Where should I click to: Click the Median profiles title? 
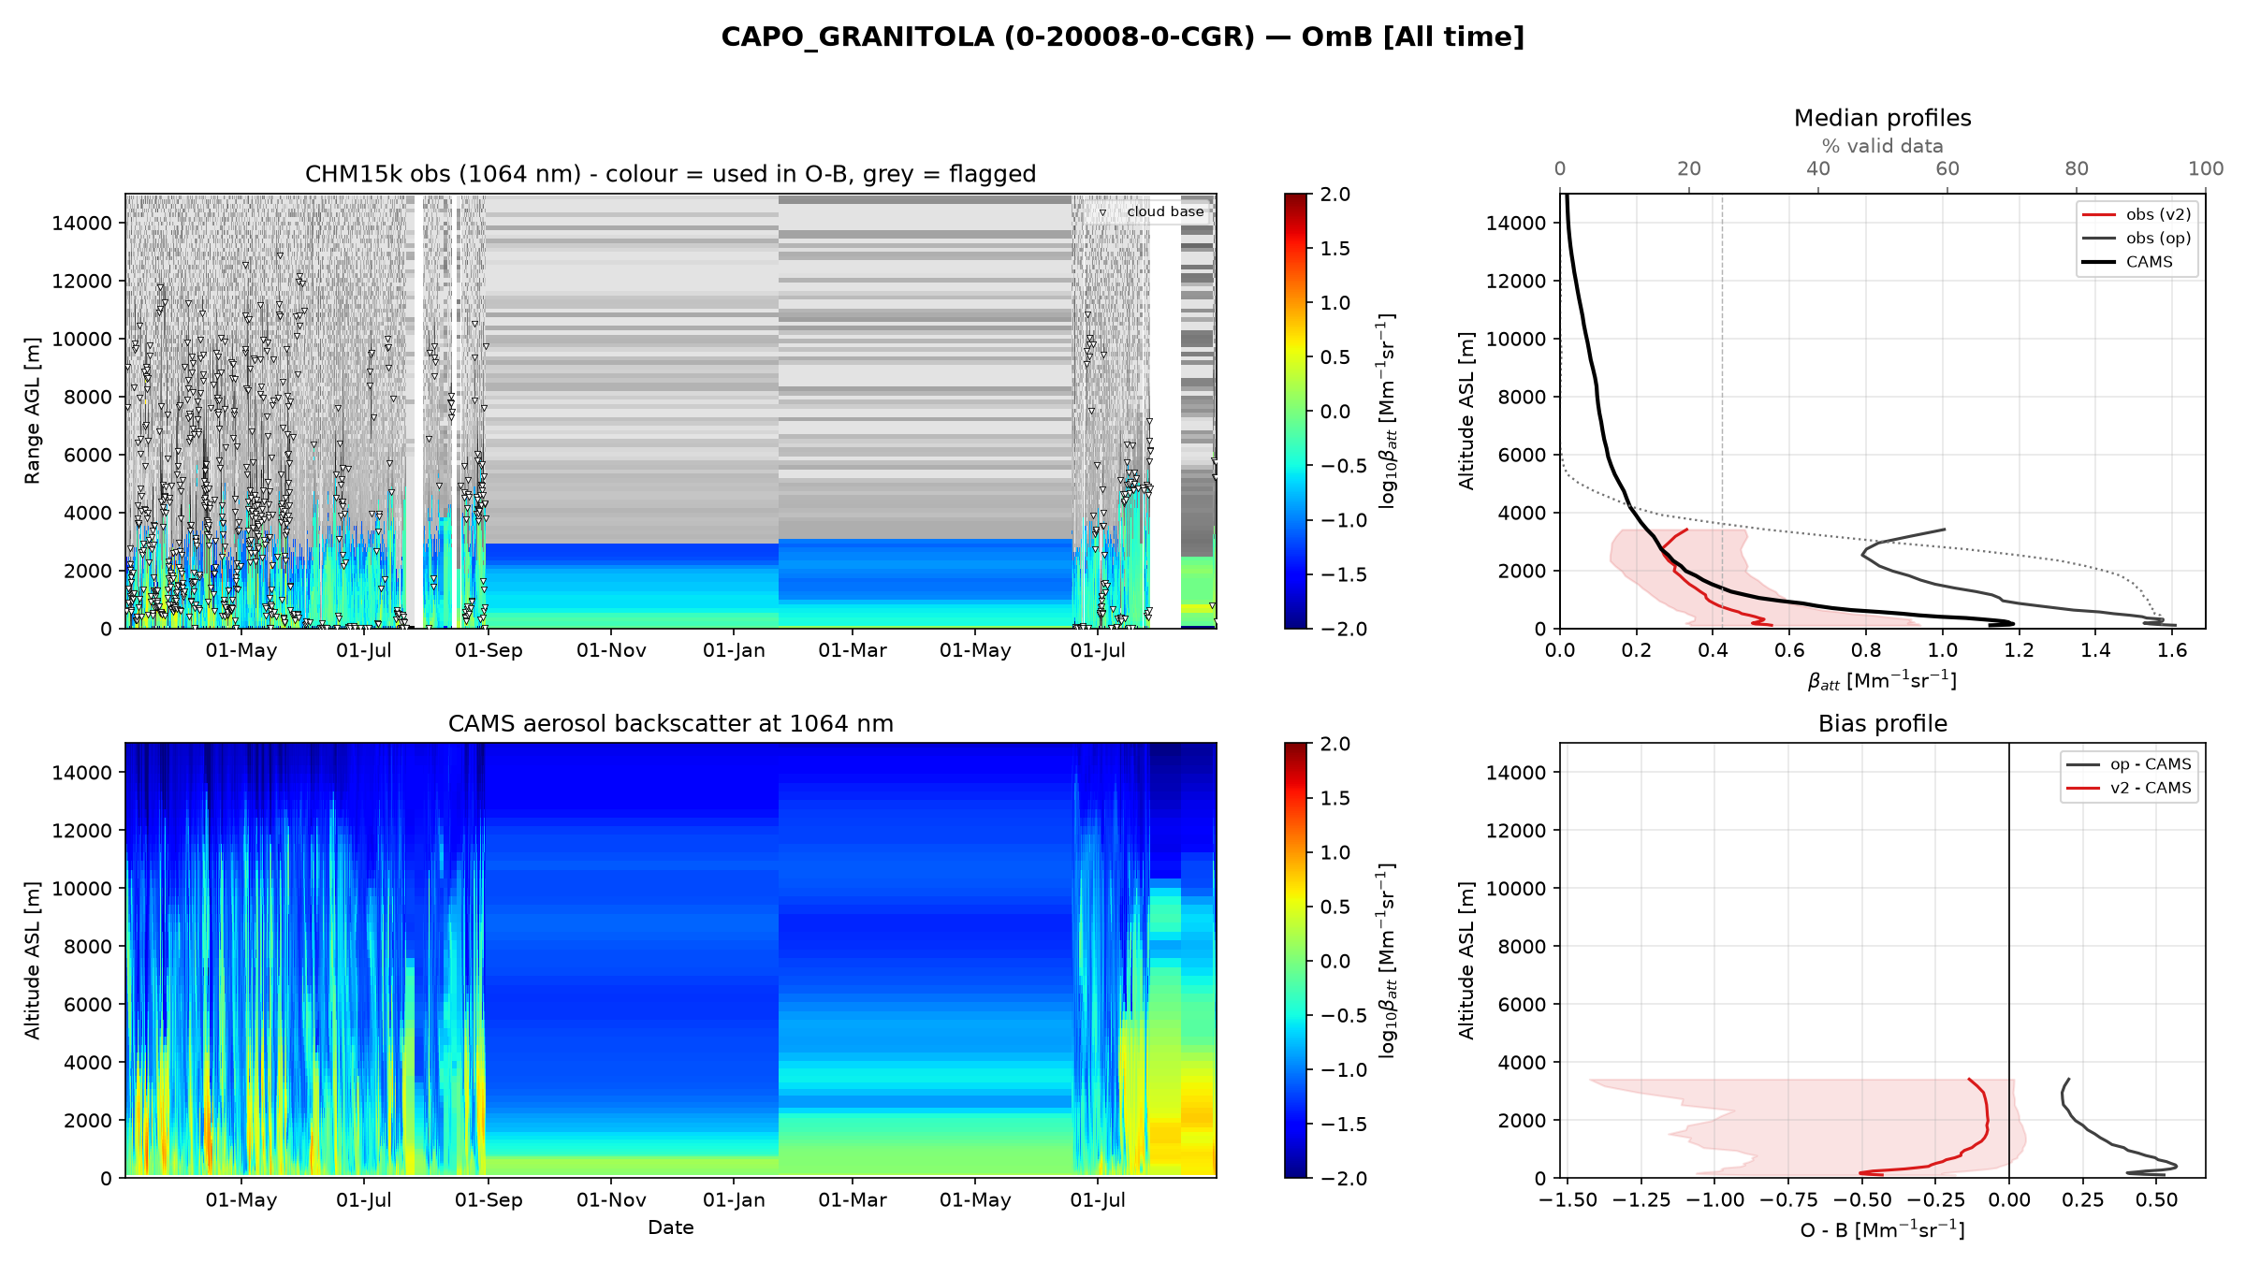point(1882,118)
